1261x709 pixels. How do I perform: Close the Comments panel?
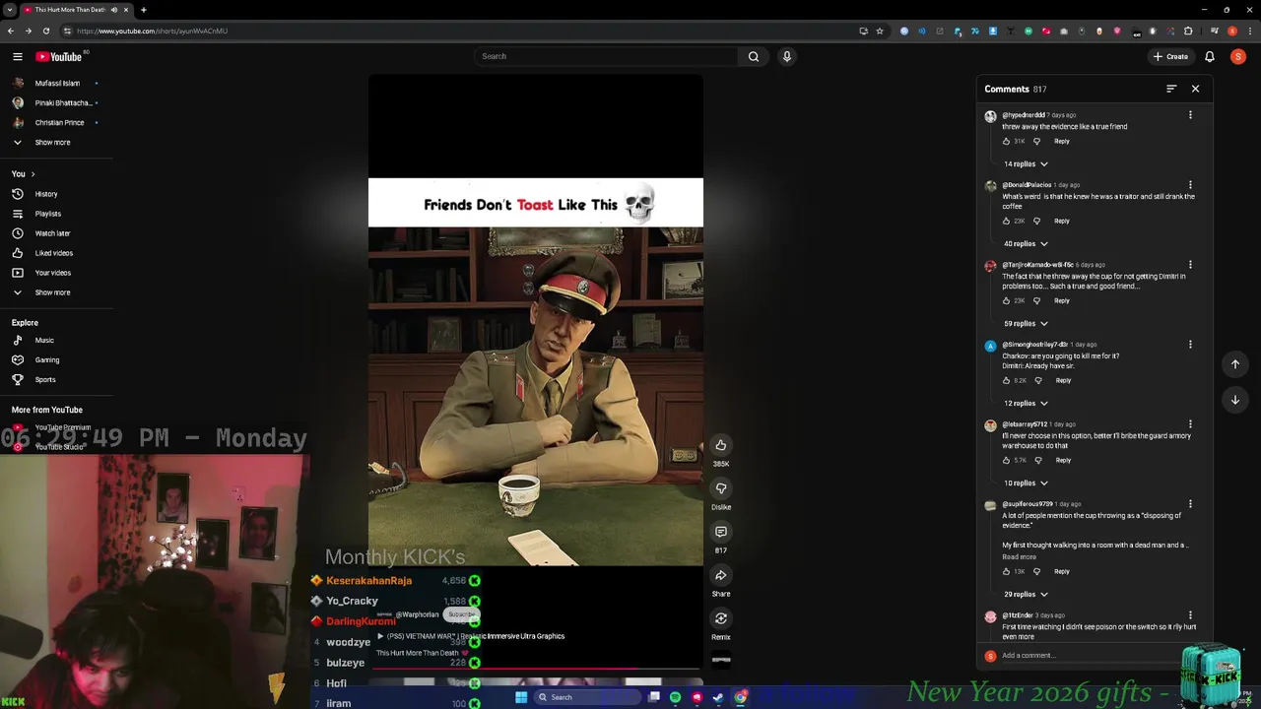(x=1195, y=89)
